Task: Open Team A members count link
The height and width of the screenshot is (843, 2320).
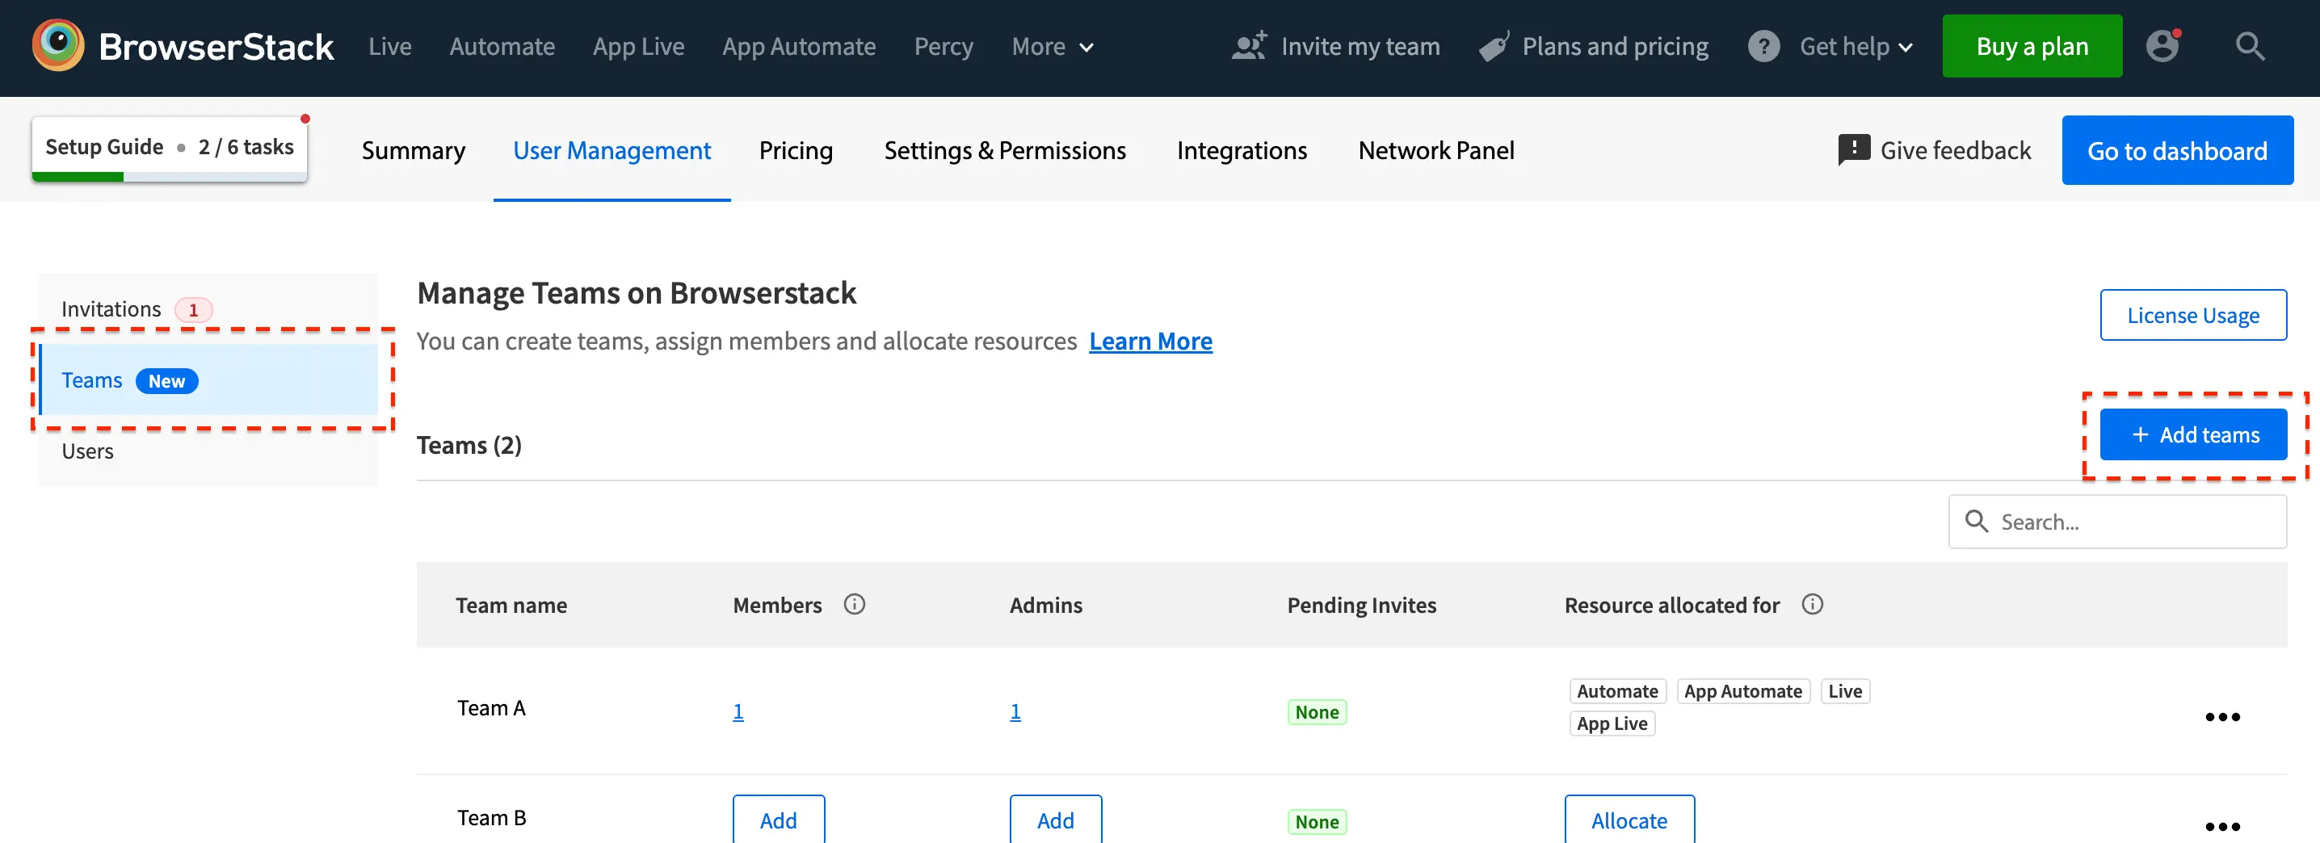Action: pos(738,711)
